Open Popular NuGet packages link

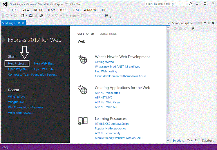click(111, 129)
